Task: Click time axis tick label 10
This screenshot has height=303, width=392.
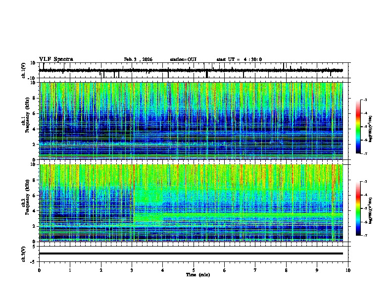Action: (348, 270)
